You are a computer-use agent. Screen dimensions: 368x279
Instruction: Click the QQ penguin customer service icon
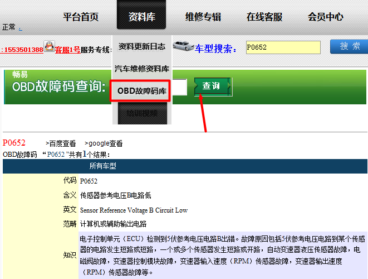[50, 46]
